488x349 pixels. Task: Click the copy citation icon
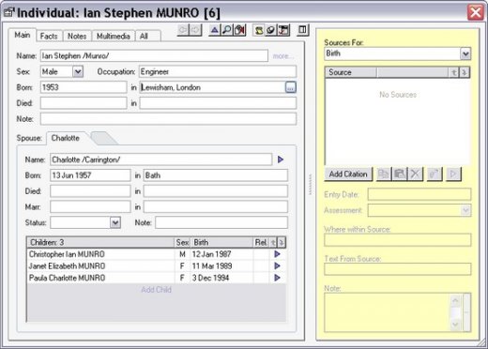(384, 174)
